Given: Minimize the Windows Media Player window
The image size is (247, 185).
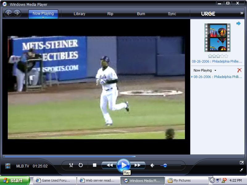Looking at the screenshot, I should (x=220, y=3).
